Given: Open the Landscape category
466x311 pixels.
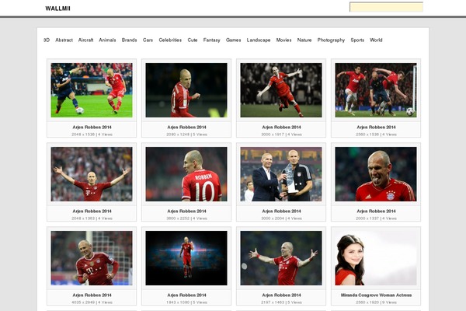Looking at the screenshot, I should (x=259, y=40).
